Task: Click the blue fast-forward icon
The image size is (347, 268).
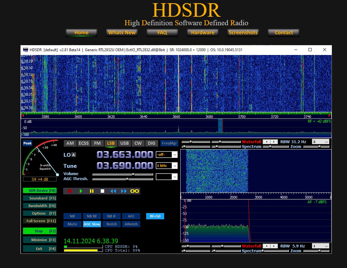Action: click(124, 191)
